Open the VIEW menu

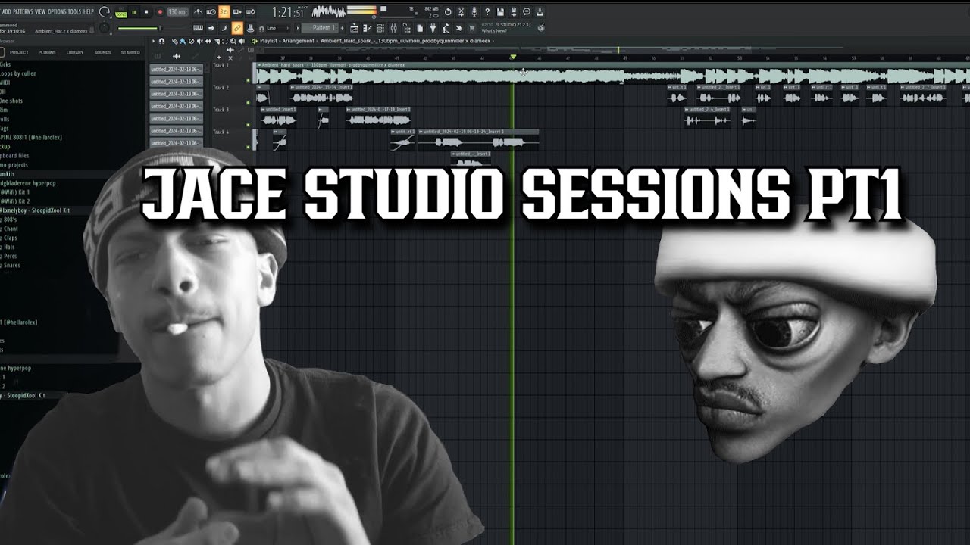[39, 11]
